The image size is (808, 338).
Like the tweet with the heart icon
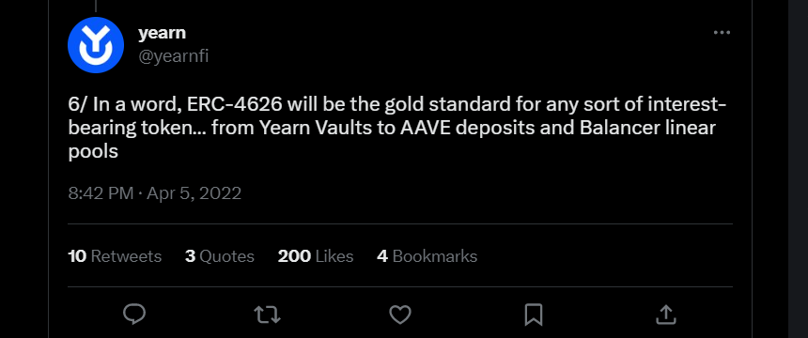pos(400,315)
